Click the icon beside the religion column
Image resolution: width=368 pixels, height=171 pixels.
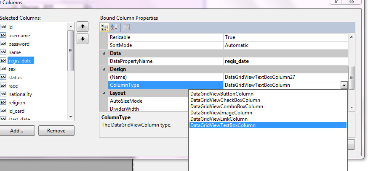3,103
